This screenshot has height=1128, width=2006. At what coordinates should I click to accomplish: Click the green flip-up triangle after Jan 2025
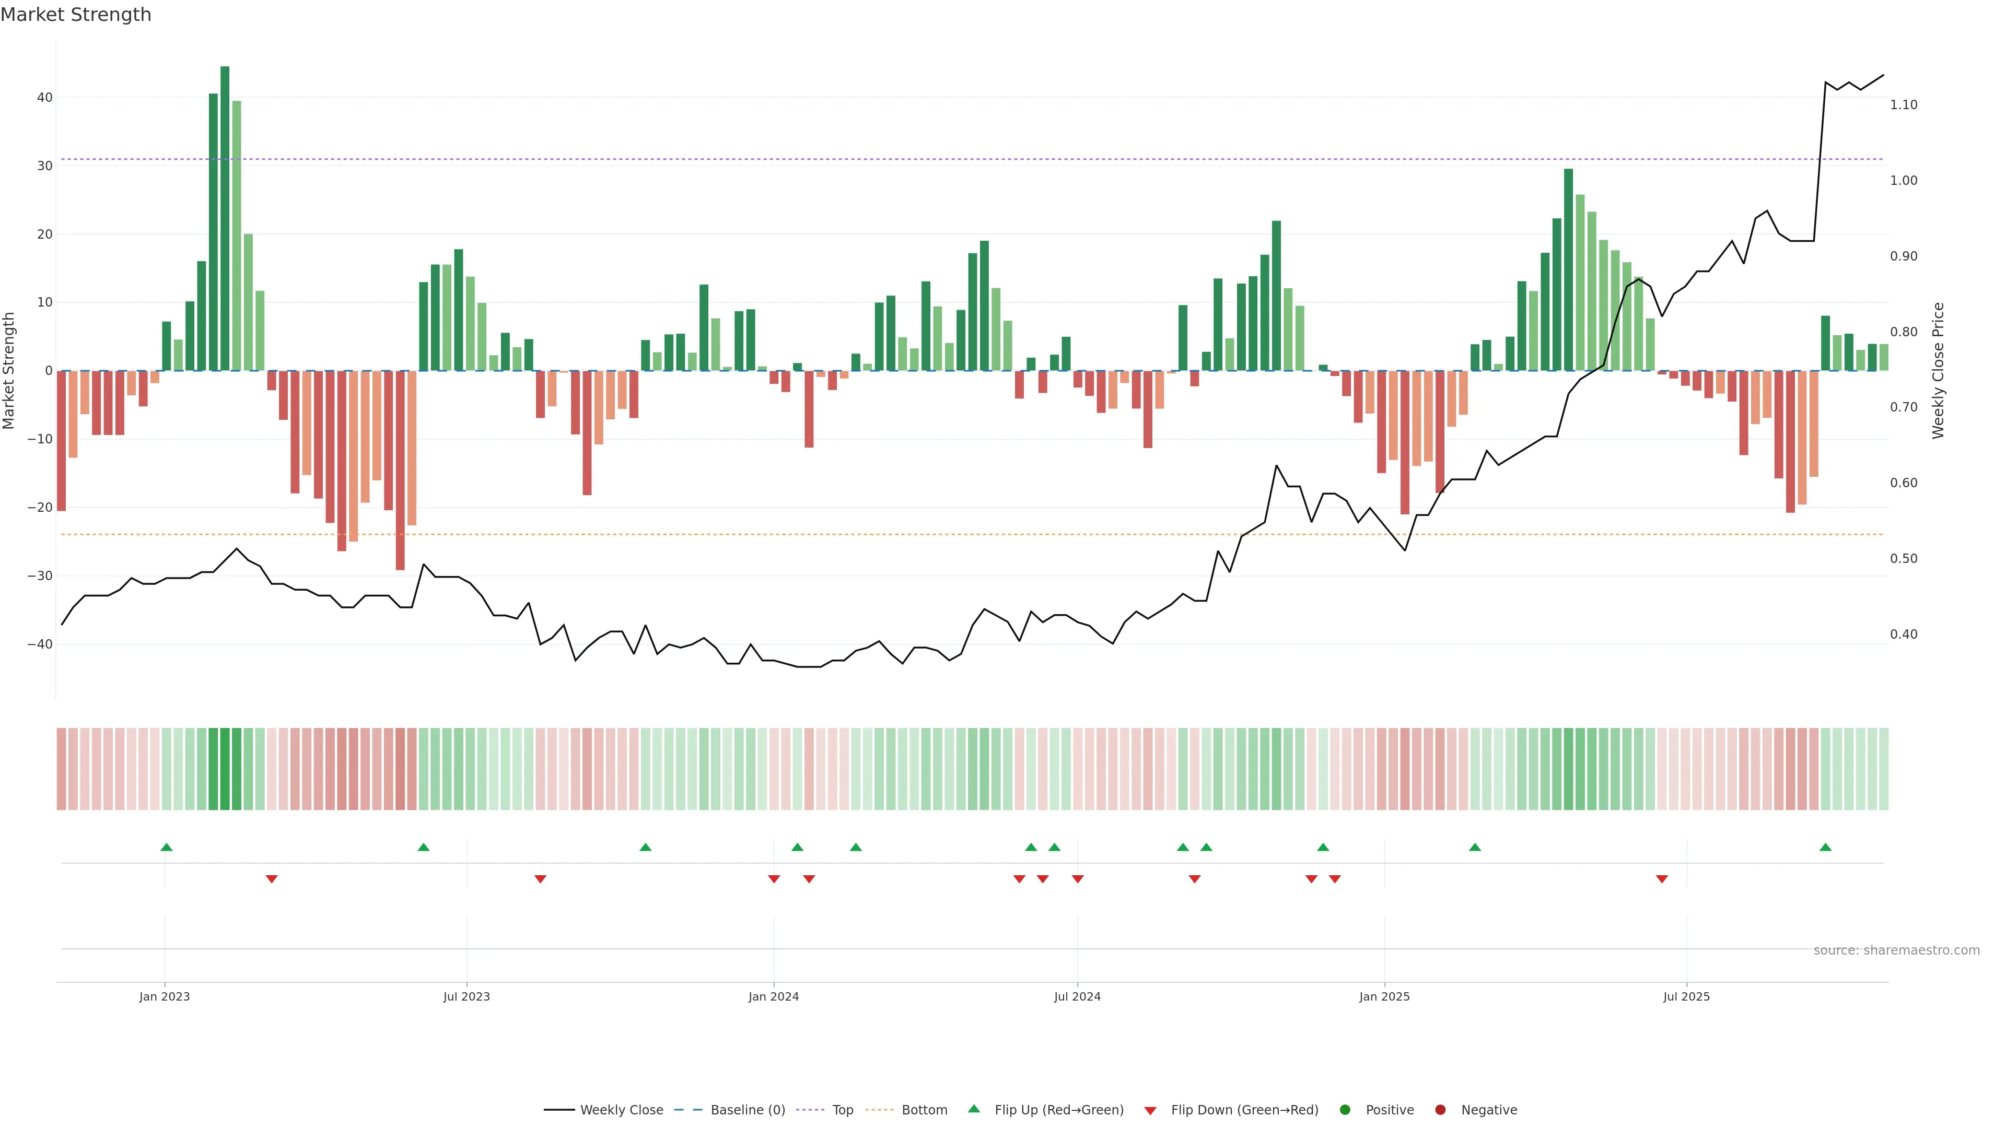tap(1475, 847)
